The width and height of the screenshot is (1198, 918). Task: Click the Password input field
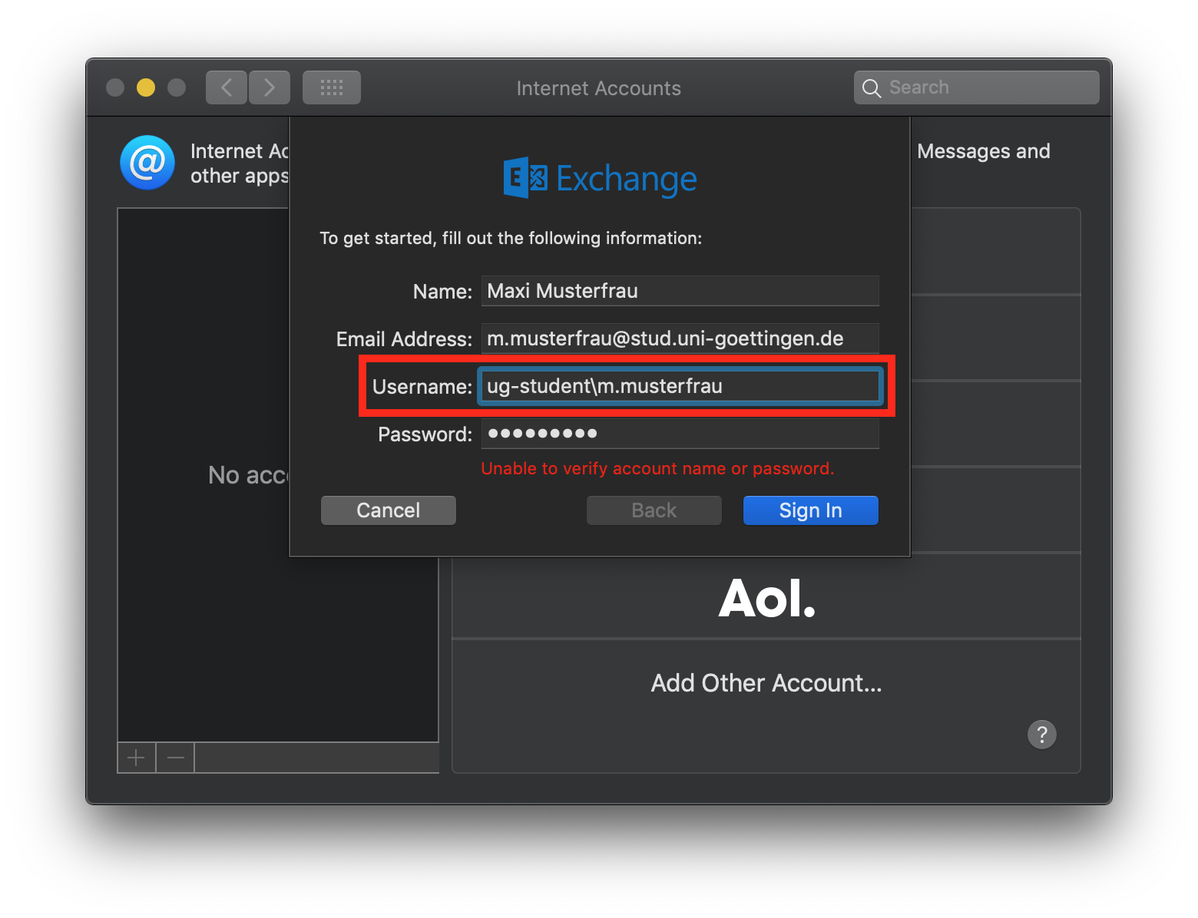click(680, 434)
